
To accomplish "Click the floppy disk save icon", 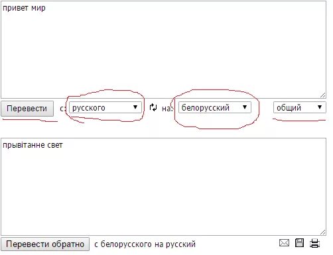I will [299, 243].
